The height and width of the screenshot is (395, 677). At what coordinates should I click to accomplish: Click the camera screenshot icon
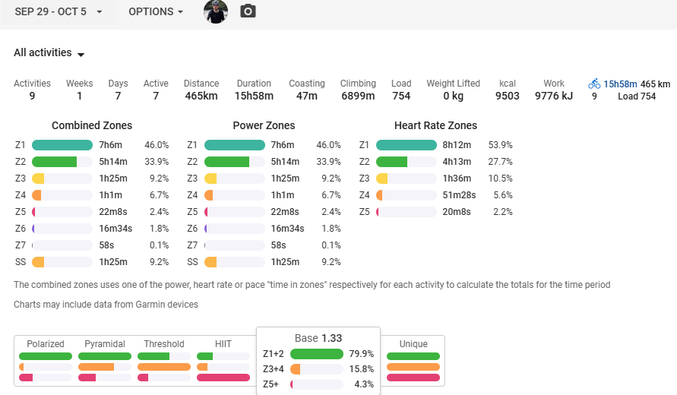248,11
